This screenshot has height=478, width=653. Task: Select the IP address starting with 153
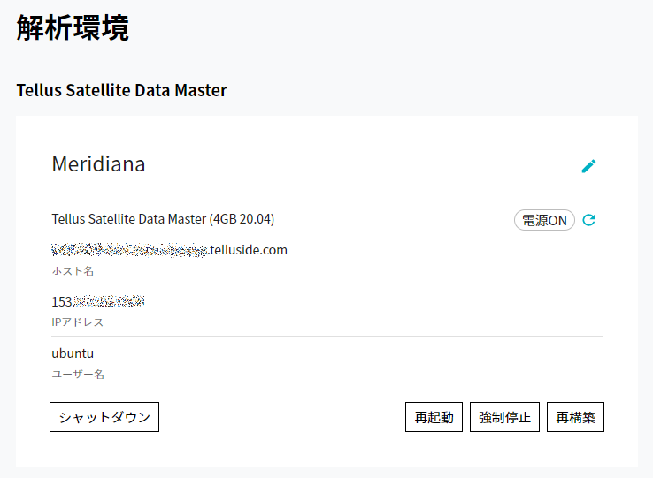pyautogui.click(x=98, y=301)
